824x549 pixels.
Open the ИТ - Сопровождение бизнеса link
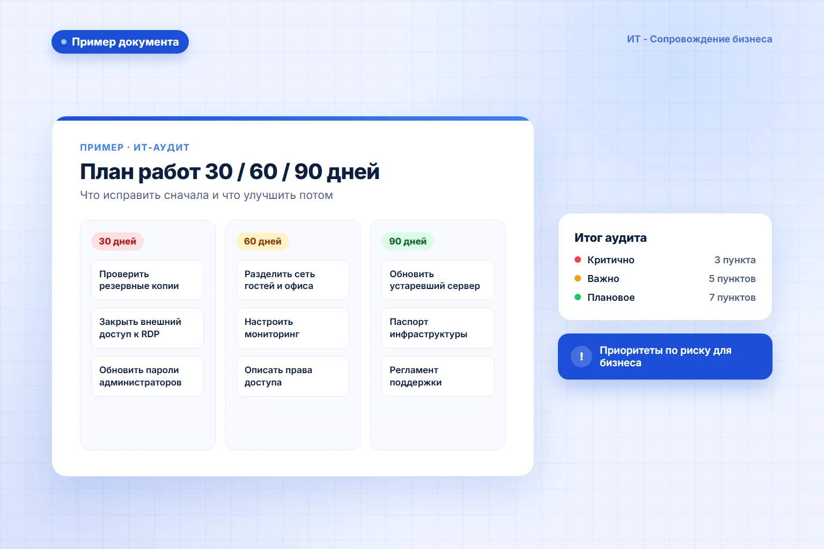tap(700, 39)
